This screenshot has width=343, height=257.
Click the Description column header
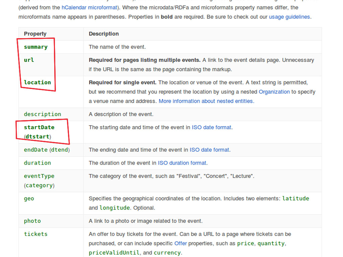point(104,34)
